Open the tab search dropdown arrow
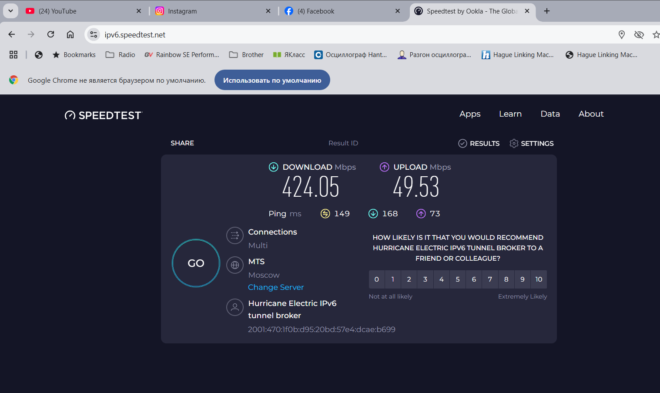The height and width of the screenshot is (393, 660). point(10,11)
